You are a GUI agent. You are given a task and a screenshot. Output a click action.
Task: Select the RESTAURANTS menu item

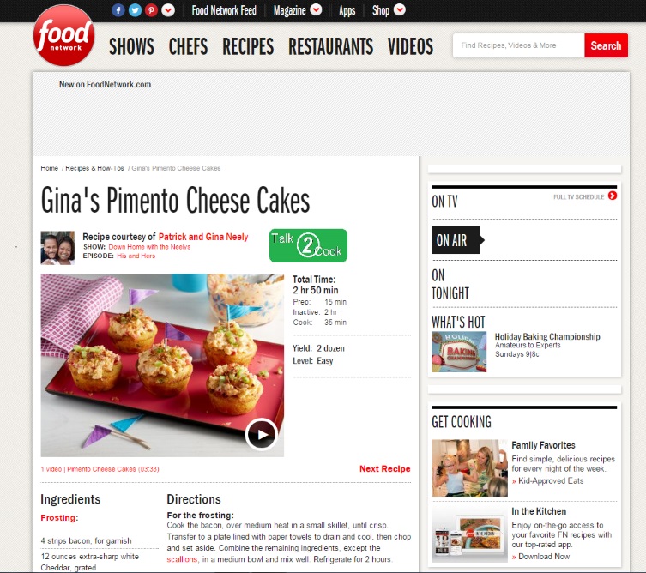331,46
